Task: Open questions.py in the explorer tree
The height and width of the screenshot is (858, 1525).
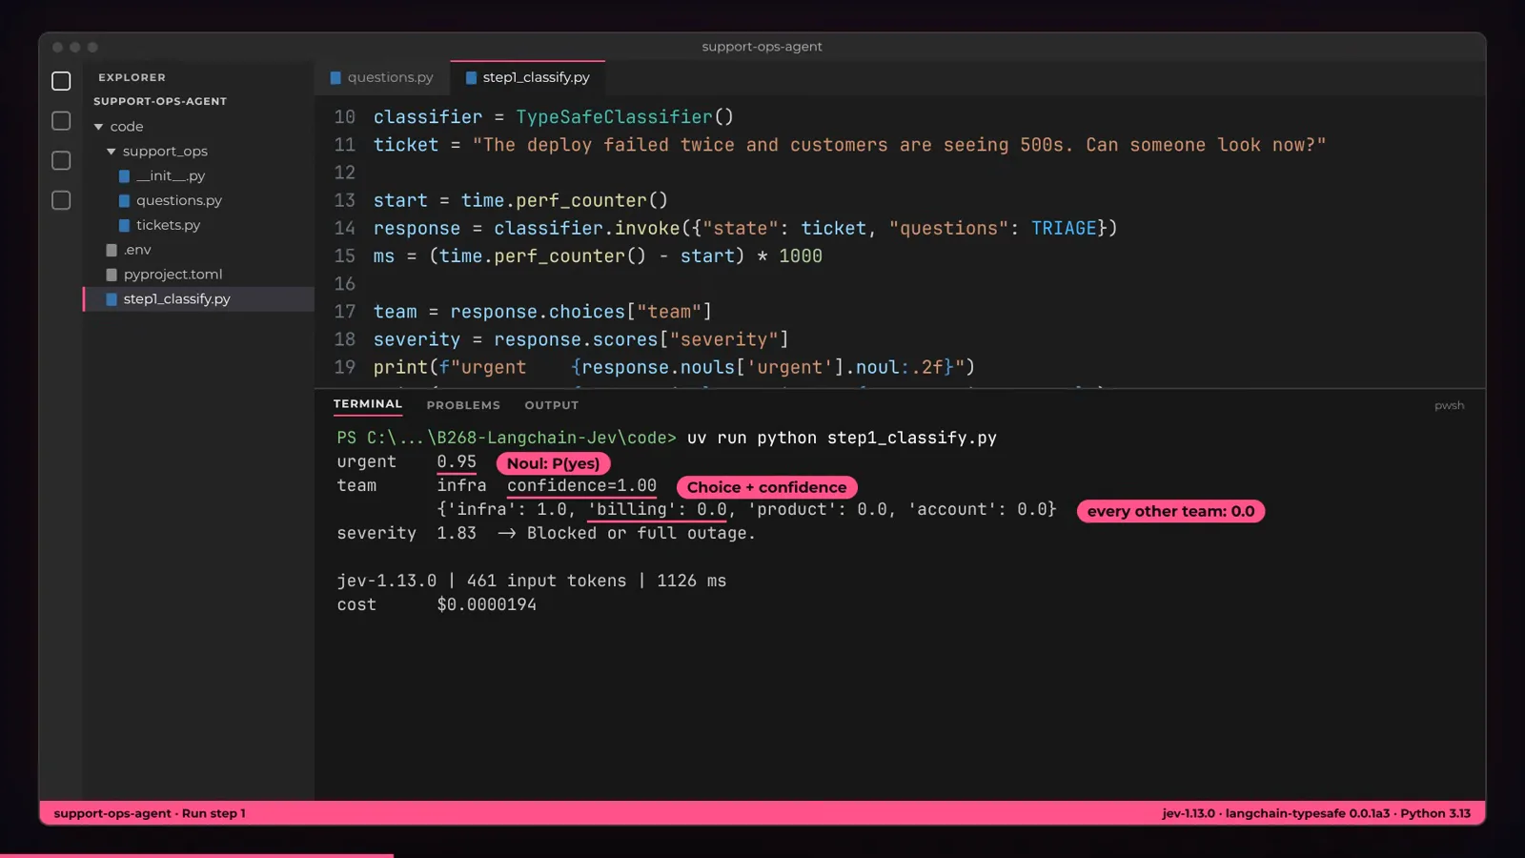Action: coord(179,200)
